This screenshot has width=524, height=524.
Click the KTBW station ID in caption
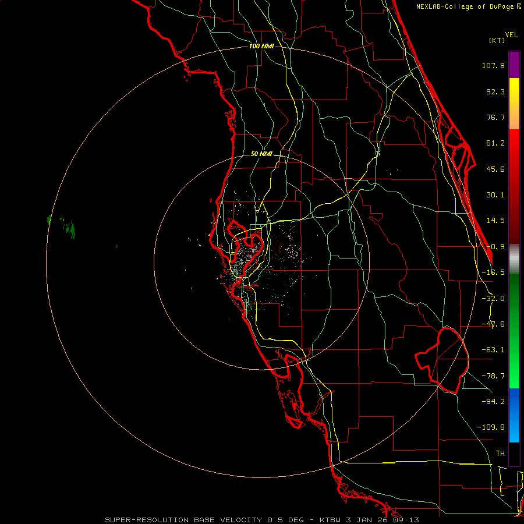(331, 520)
